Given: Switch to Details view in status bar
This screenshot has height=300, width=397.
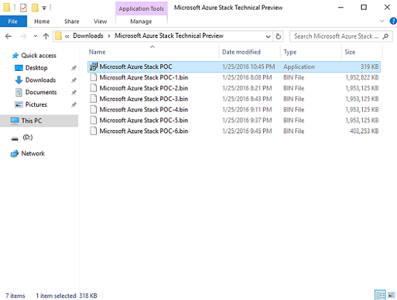Looking at the screenshot, I should (x=380, y=295).
